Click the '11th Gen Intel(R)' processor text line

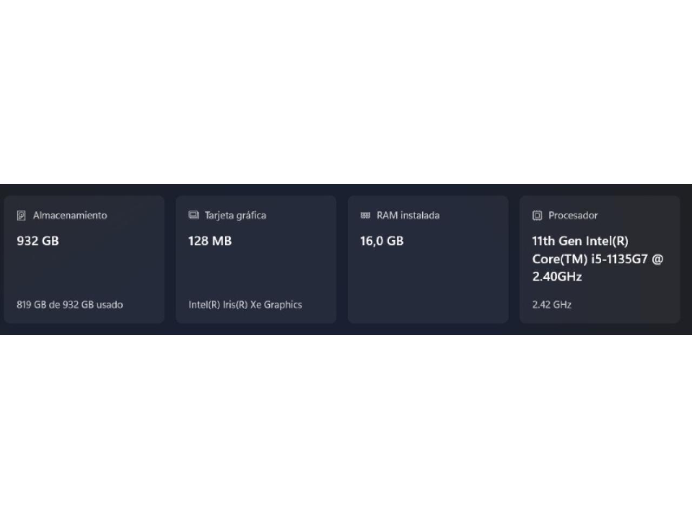[580, 241]
